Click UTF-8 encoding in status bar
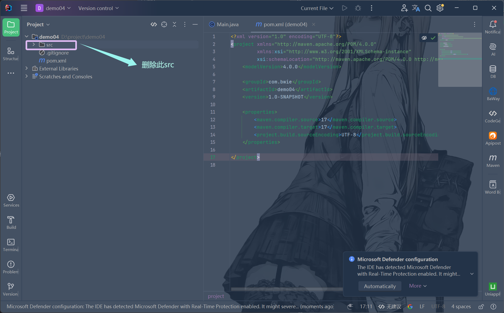Viewport: 504px width, 313px height. [438, 307]
